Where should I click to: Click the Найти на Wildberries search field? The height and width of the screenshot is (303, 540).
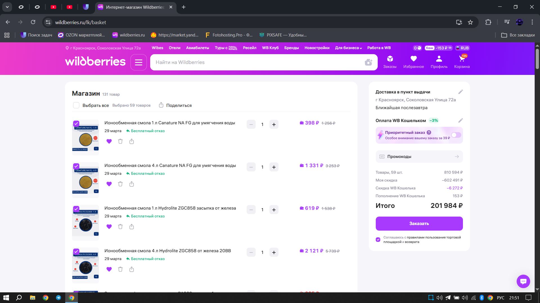click(253, 62)
